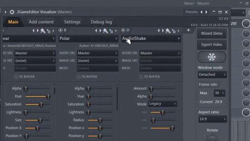Open AUDIO SRC Master dropdown in AudioShake layer
Image resolution: width=250 pixels, height=141 pixels.
pos(160,53)
